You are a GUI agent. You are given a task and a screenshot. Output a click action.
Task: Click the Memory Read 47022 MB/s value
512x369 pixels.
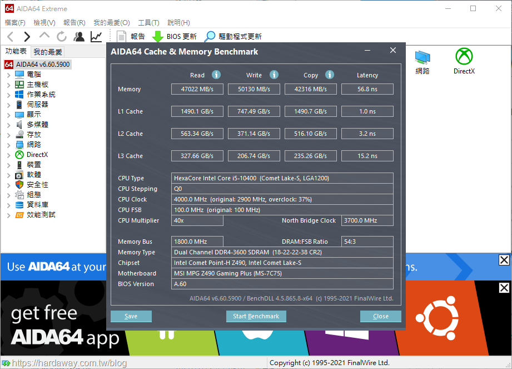(x=197, y=89)
